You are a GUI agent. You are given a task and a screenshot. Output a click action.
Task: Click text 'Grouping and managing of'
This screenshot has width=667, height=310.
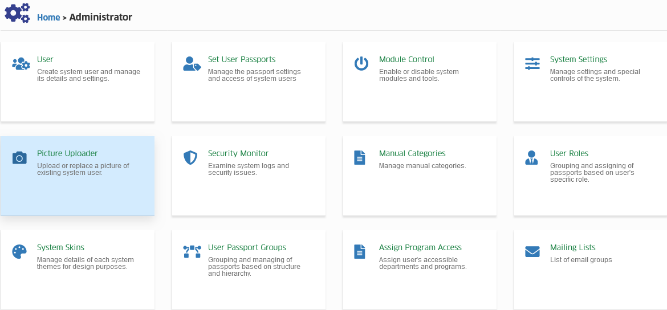click(x=250, y=260)
